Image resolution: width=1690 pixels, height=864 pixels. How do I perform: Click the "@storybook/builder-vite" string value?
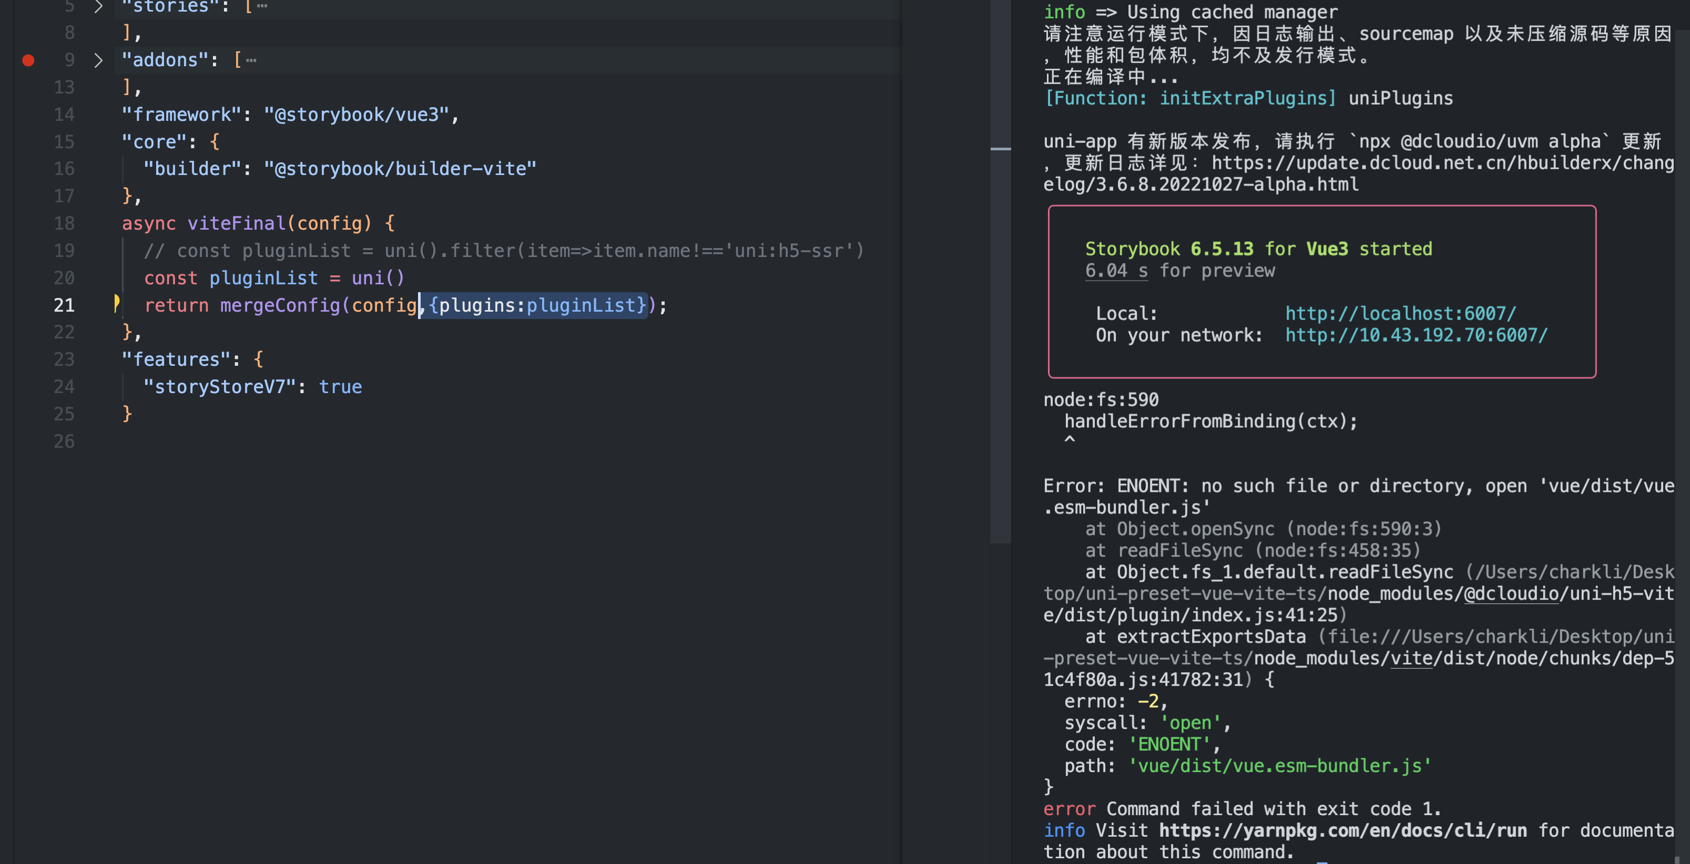400,169
